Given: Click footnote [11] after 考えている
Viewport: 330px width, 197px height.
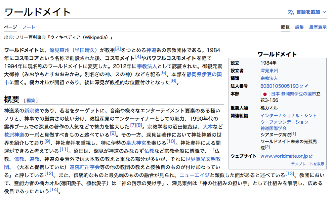Looking at the screenshot, I should click(x=64, y=150).
